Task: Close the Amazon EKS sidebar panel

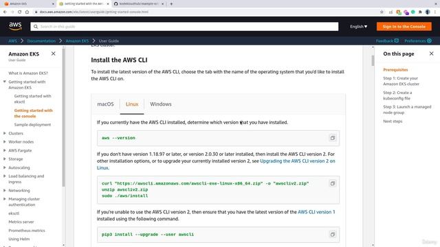Action: pos(54,54)
